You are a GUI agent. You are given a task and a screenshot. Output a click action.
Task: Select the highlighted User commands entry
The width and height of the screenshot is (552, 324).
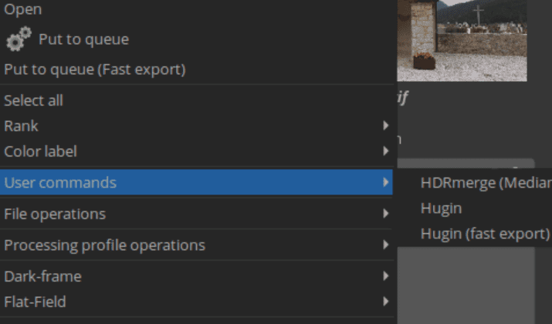point(196,182)
